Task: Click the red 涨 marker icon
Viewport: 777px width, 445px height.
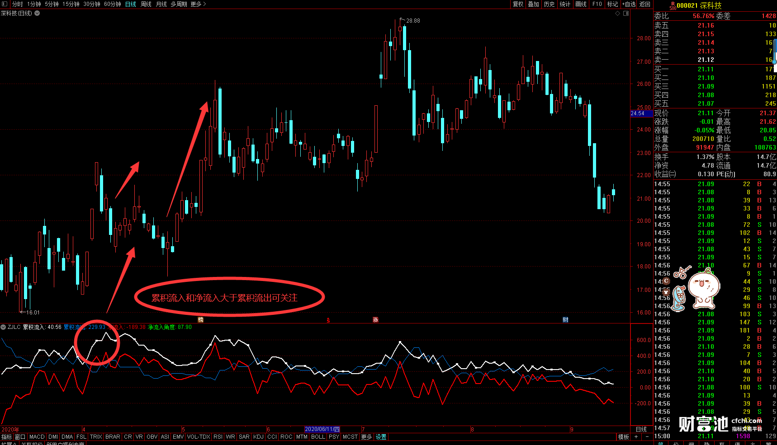Action: (x=375, y=319)
